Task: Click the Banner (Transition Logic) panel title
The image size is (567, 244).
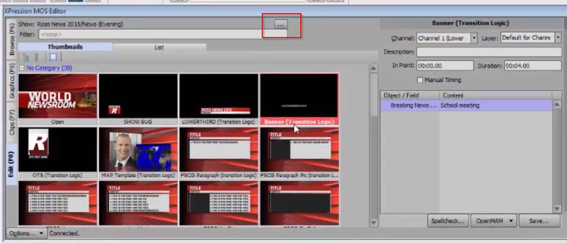Action: click(470, 23)
